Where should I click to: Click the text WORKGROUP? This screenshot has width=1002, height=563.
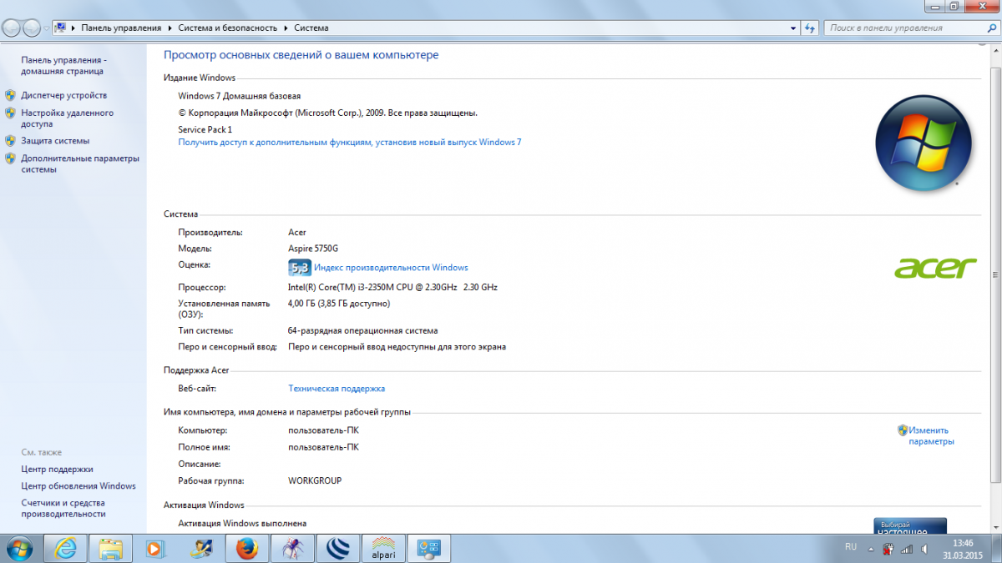[x=315, y=480]
